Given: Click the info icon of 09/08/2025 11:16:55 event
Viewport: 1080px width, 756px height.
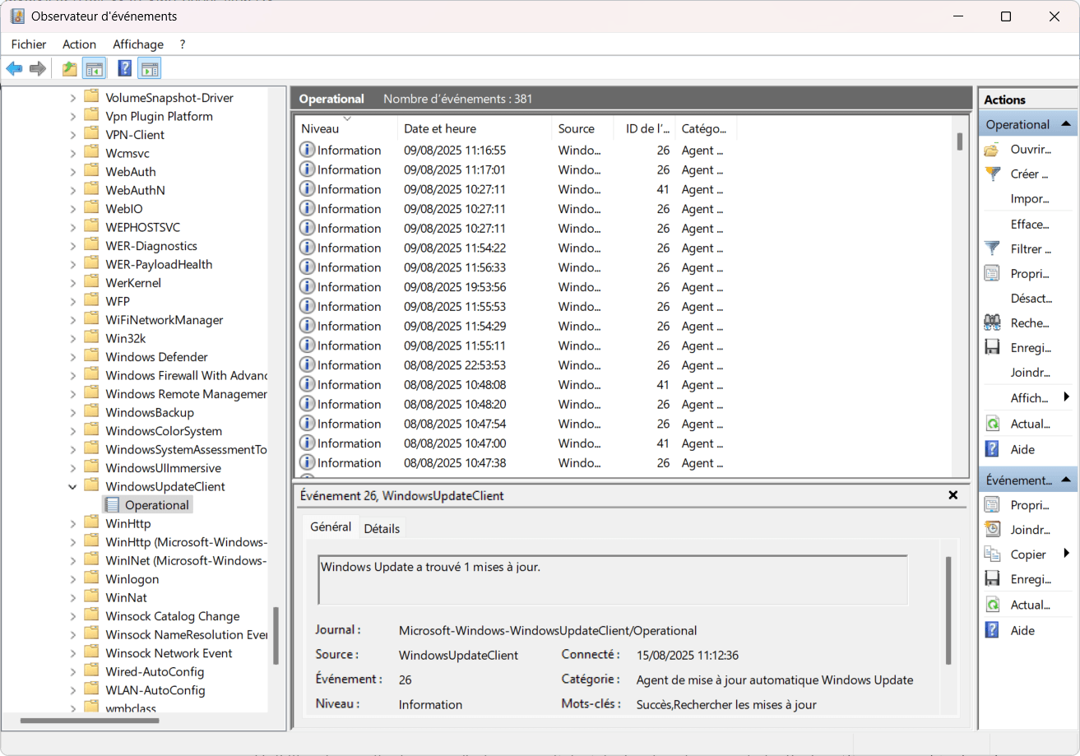Looking at the screenshot, I should [307, 150].
